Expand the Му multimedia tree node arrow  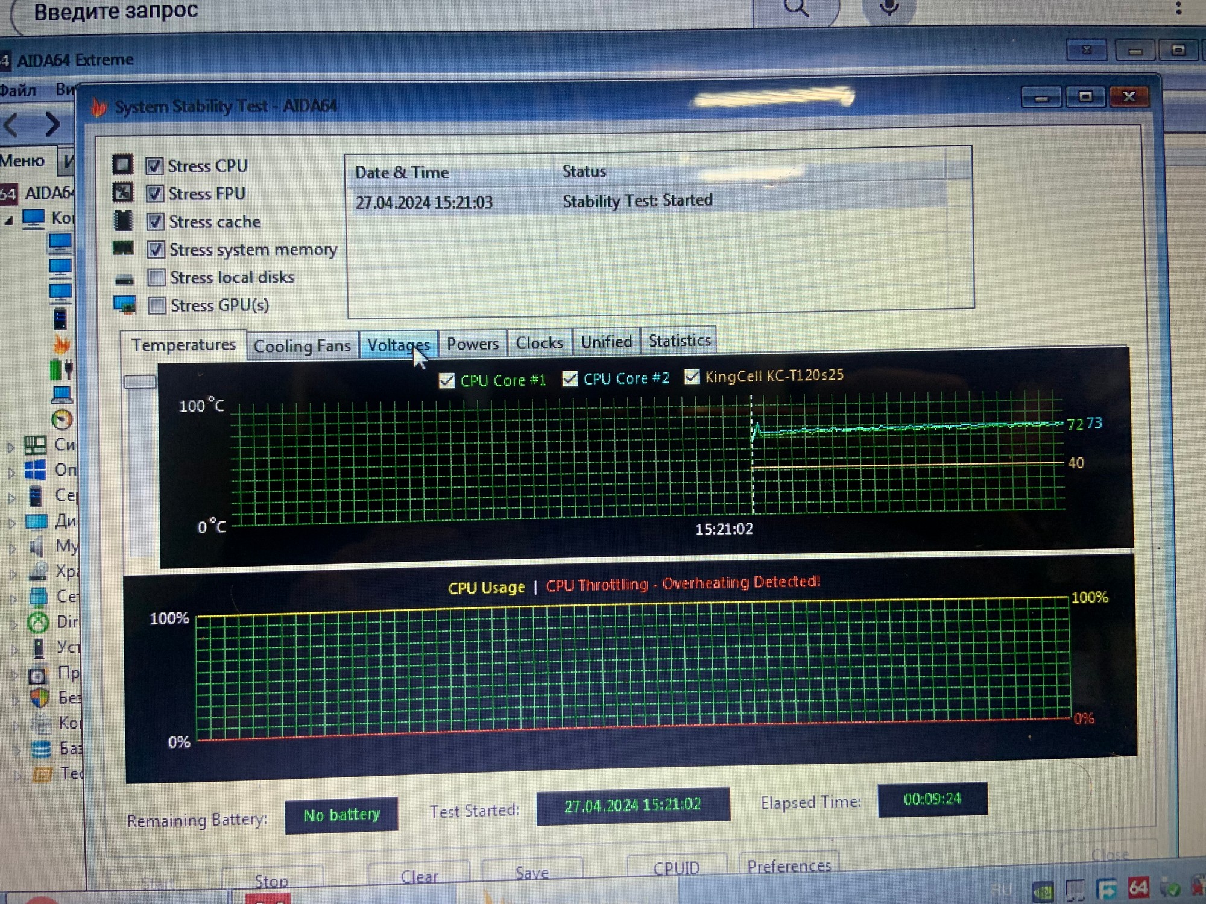point(12,549)
